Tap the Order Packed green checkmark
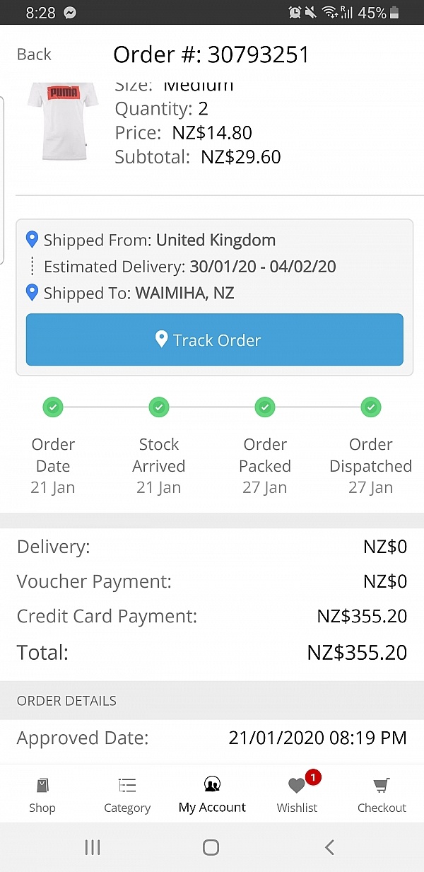Image resolution: width=424 pixels, height=872 pixels. pyautogui.click(x=265, y=407)
